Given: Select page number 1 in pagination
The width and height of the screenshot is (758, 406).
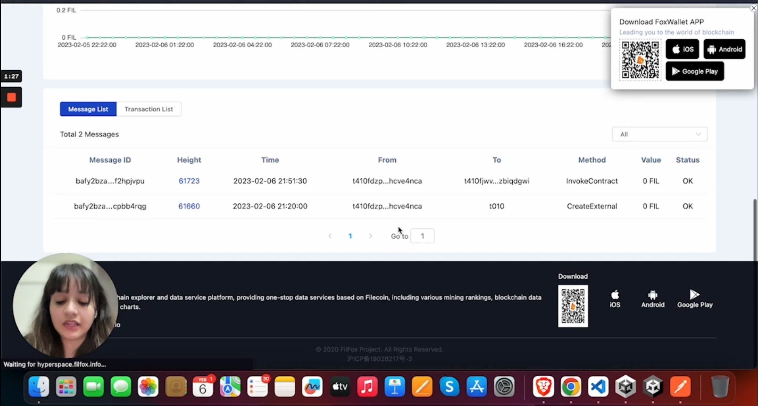Looking at the screenshot, I should (x=350, y=236).
